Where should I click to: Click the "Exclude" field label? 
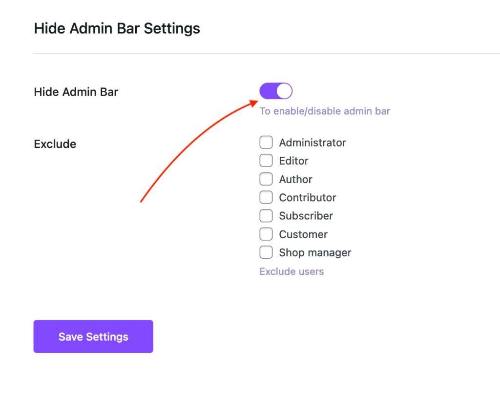click(x=55, y=144)
